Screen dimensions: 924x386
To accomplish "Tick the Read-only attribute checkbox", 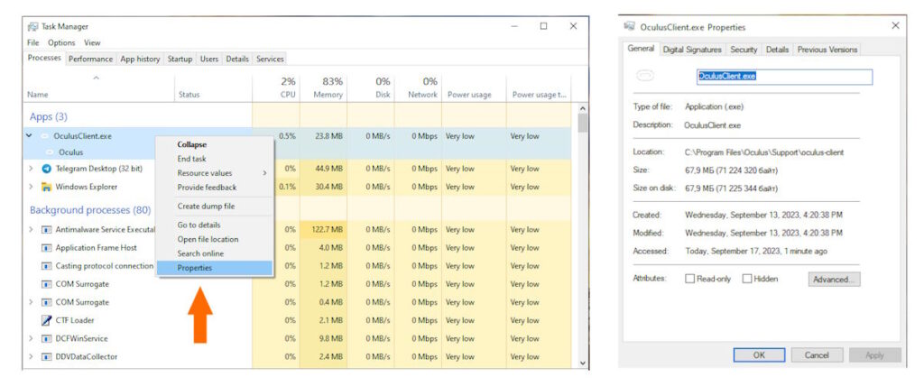I will (689, 279).
